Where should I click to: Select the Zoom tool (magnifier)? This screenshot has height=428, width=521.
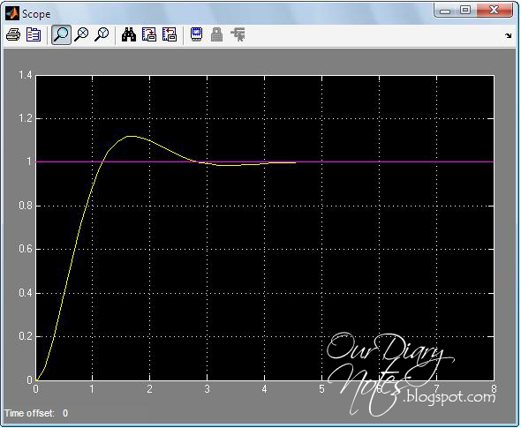pyautogui.click(x=61, y=34)
